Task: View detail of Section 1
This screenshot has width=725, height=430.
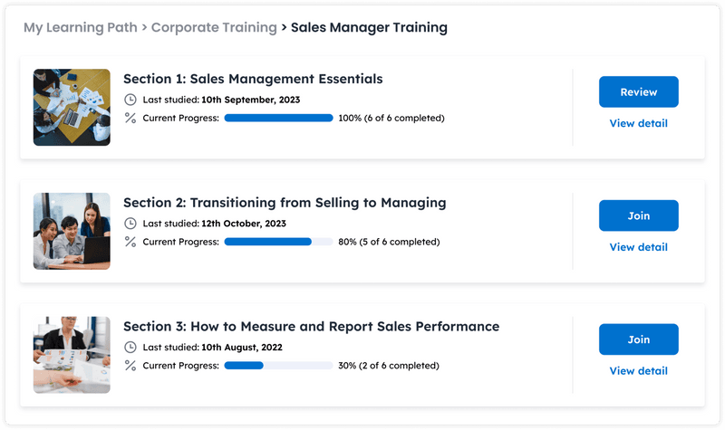Action: pyautogui.click(x=638, y=123)
